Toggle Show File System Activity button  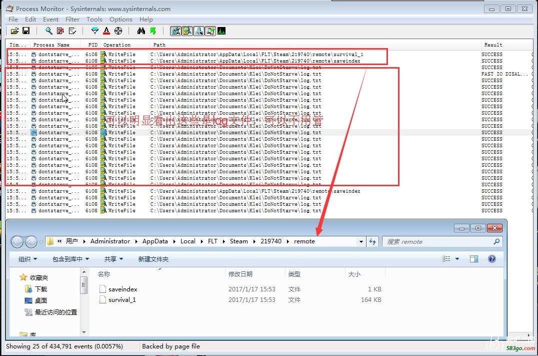(x=187, y=31)
